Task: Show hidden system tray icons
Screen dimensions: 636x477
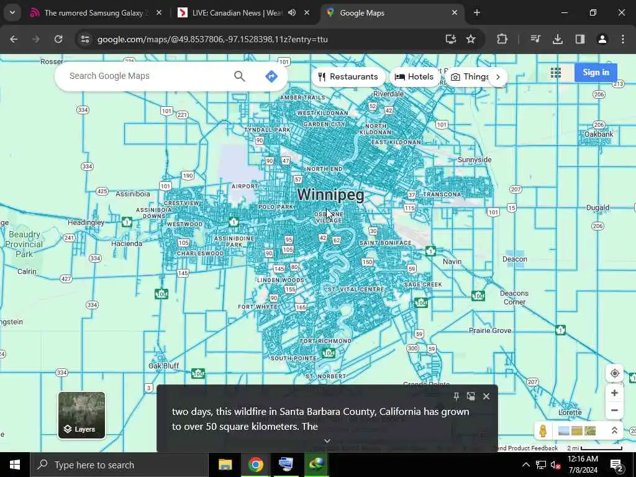Action: pyautogui.click(x=525, y=465)
